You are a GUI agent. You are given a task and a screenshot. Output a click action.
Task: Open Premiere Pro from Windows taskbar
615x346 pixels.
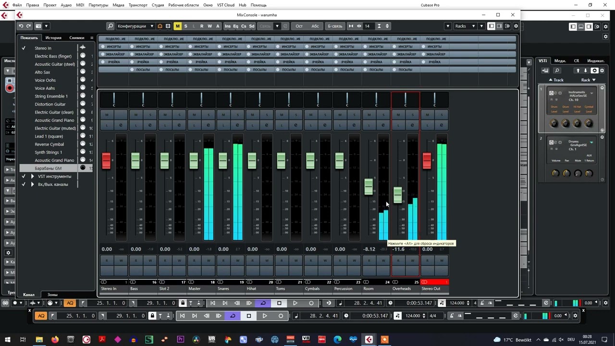coord(180,340)
